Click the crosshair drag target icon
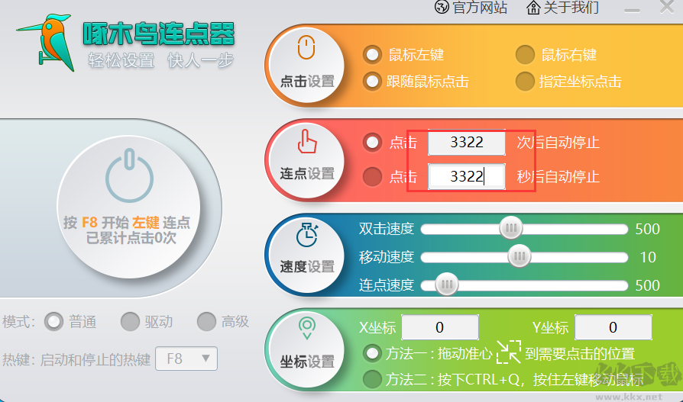Screen dimensions: 683x402 tap(508, 352)
